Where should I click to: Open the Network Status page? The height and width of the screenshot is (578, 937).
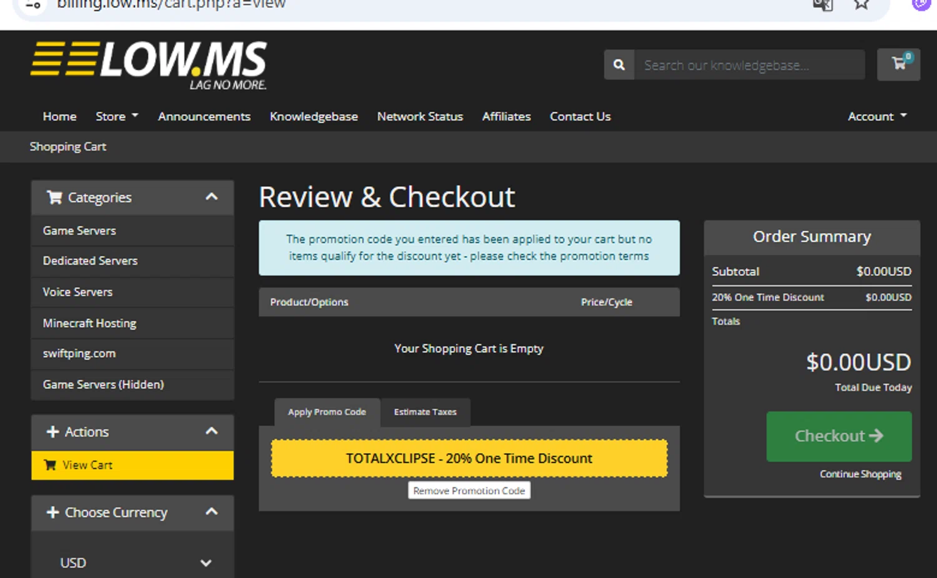coord(420,117)
